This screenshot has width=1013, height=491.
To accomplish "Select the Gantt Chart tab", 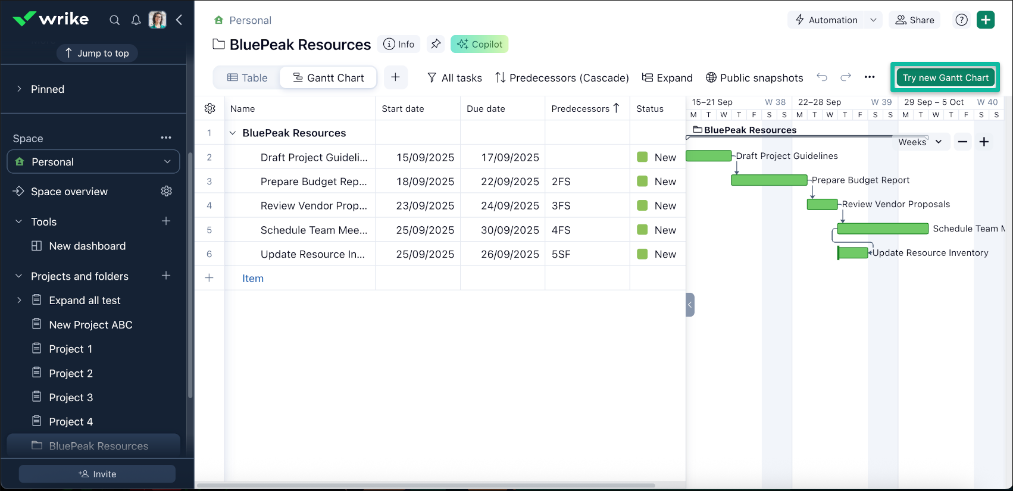I will click(x=329, y=78).
